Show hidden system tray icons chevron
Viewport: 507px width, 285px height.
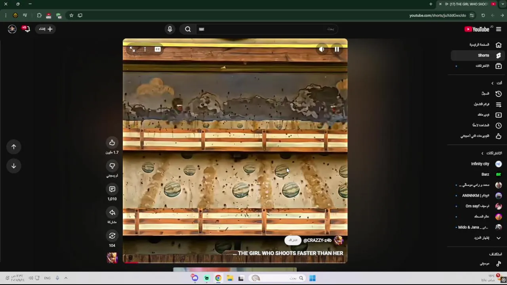66,278
